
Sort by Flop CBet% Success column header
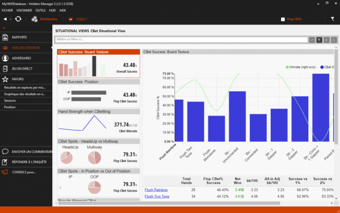pyautogui.click(x=213, y=181)
